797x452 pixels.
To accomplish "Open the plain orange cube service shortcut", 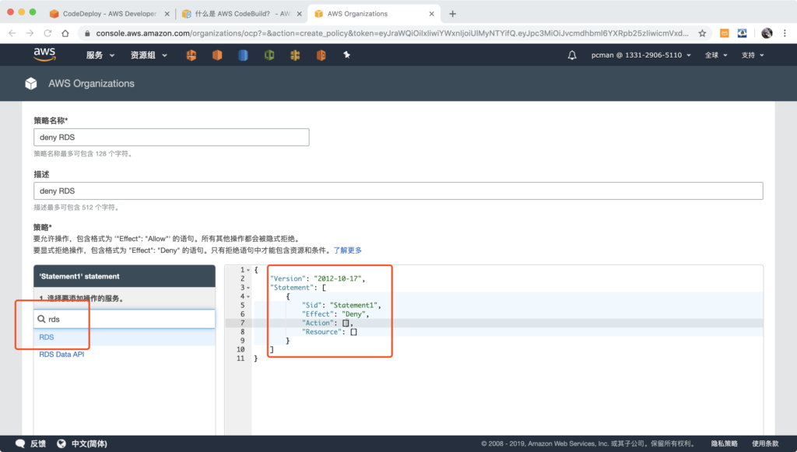I will click(217, 55).
